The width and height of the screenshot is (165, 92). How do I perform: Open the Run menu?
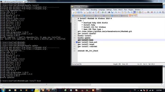pyautogui.click(x=126, y=10)
